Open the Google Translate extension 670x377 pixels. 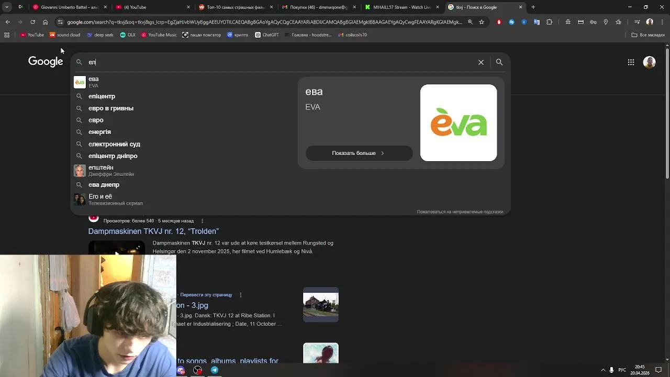tap(537, 22)
